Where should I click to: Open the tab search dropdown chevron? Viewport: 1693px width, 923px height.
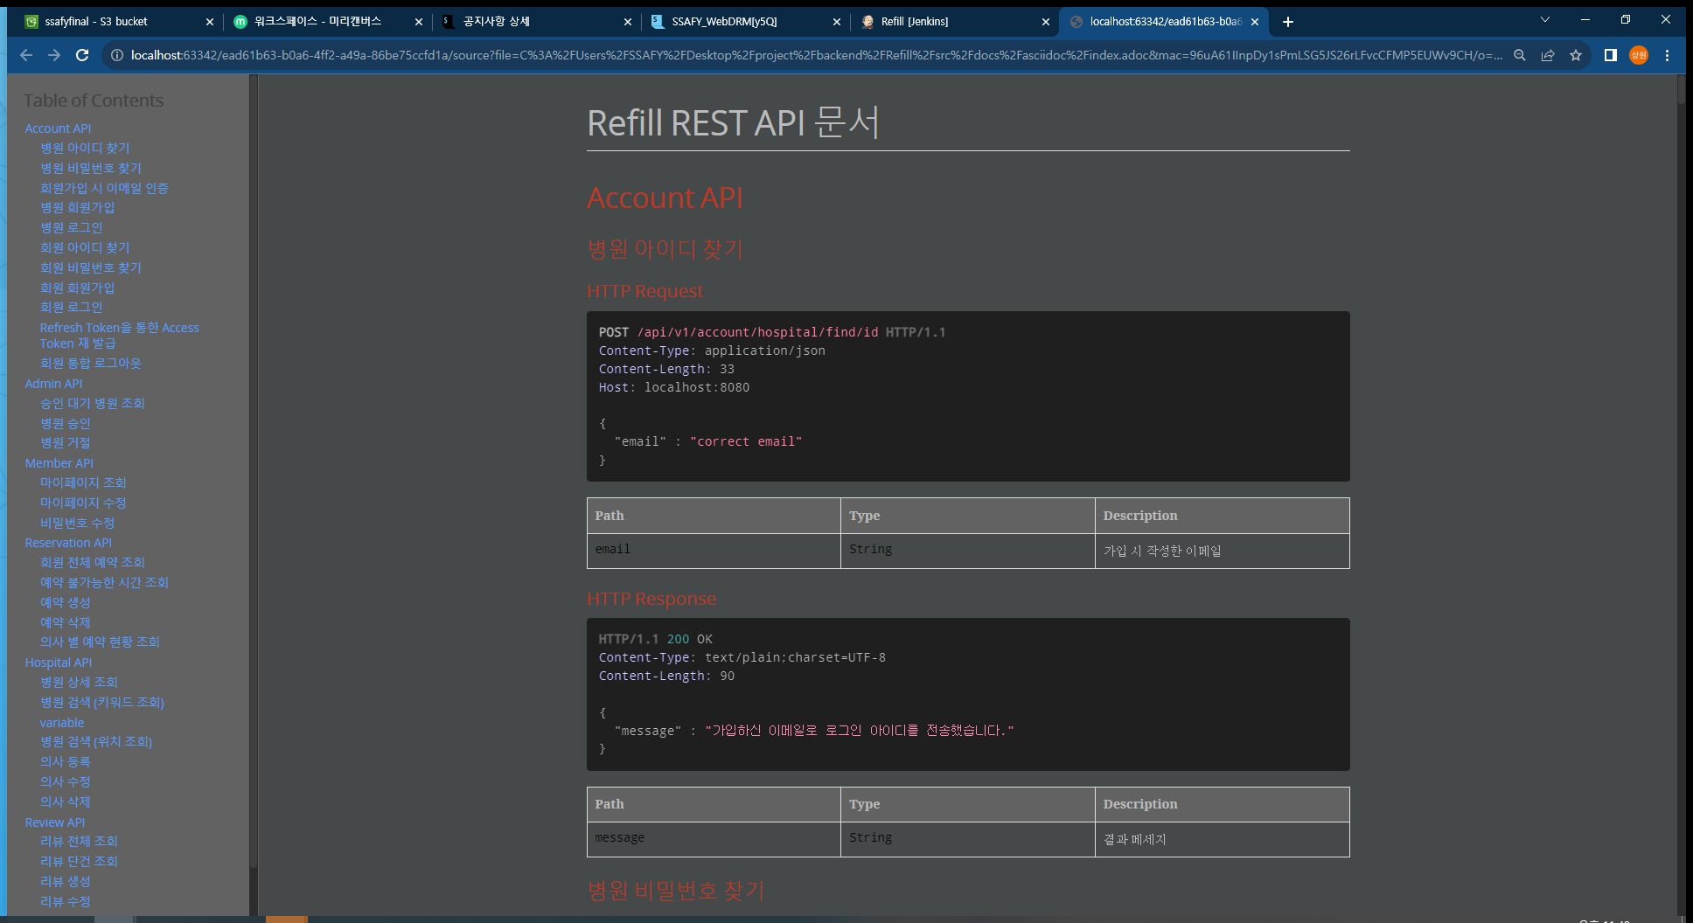(x=1545, y=19)
